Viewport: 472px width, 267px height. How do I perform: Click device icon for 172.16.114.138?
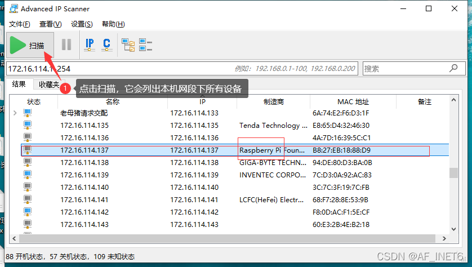(28, 162)
